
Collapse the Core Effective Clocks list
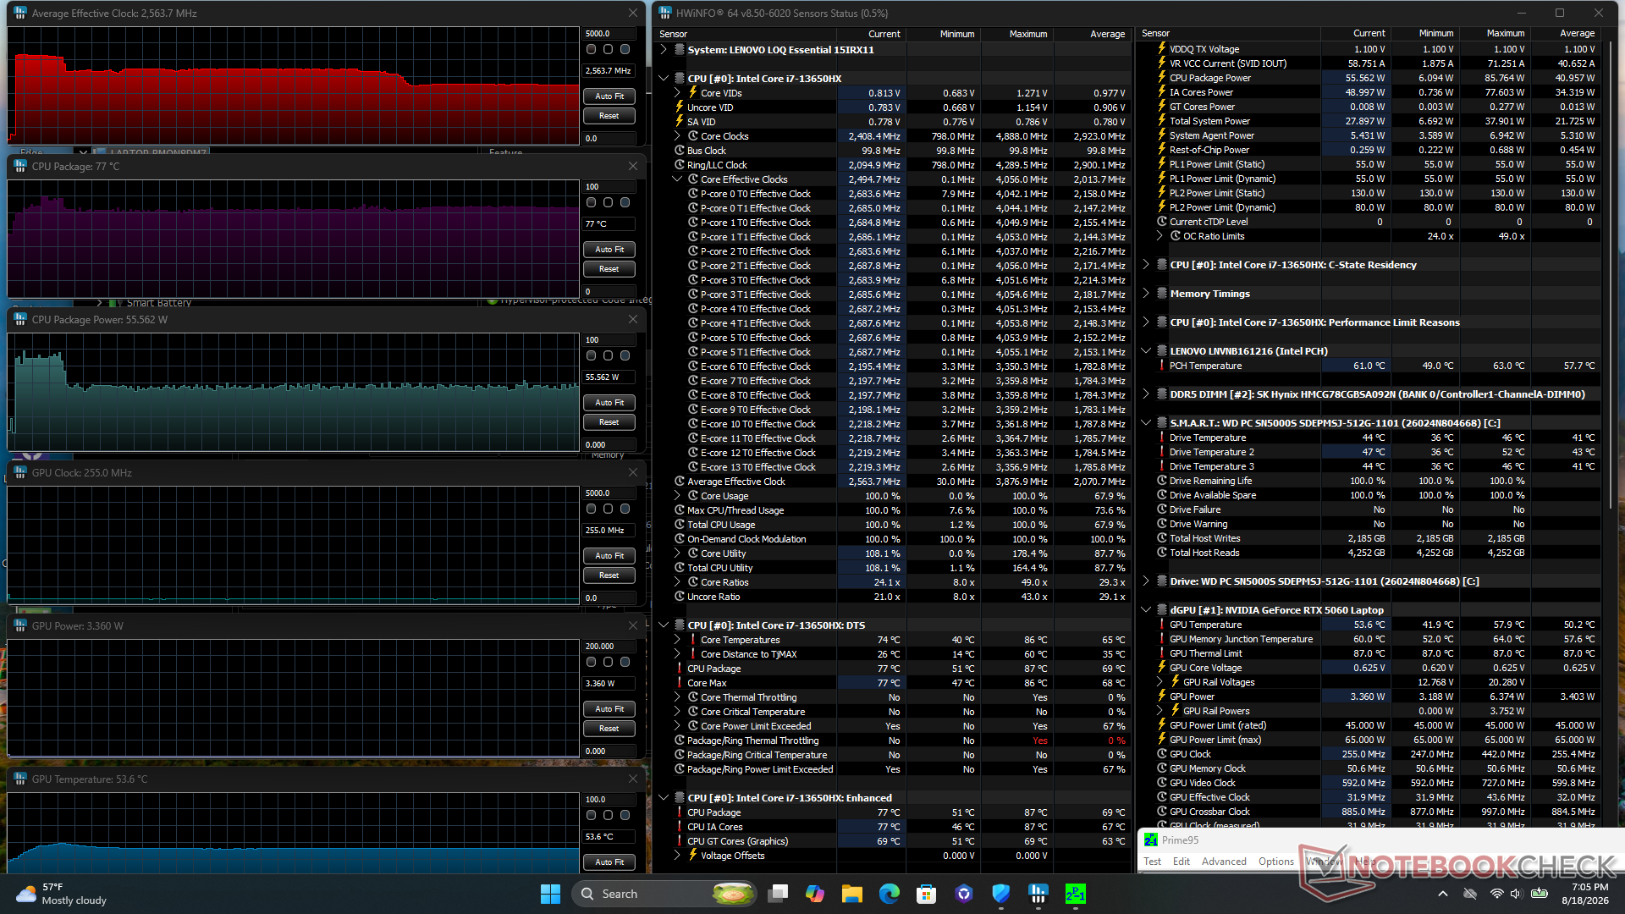coord(677,179)
